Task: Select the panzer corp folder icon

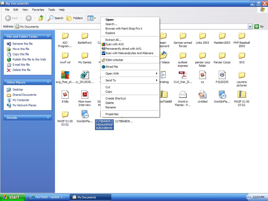Action: [202, 55]
